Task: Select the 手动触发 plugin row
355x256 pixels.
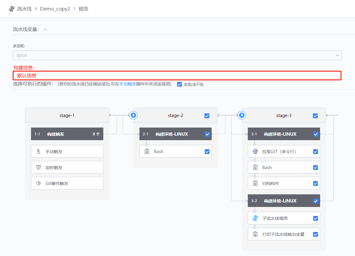Action: click(67, 151)
